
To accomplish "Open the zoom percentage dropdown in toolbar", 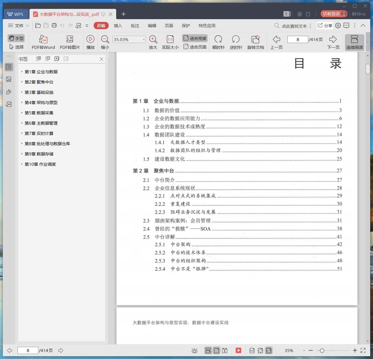I will tap(144, 39).
